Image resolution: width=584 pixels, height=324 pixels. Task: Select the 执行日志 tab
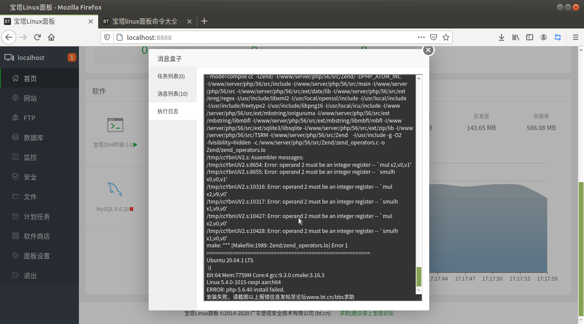pos(173,111)
